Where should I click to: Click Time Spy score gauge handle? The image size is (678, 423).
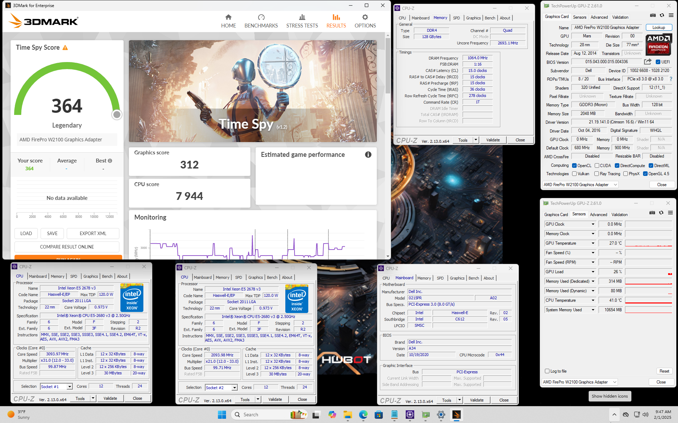[117, 115]
